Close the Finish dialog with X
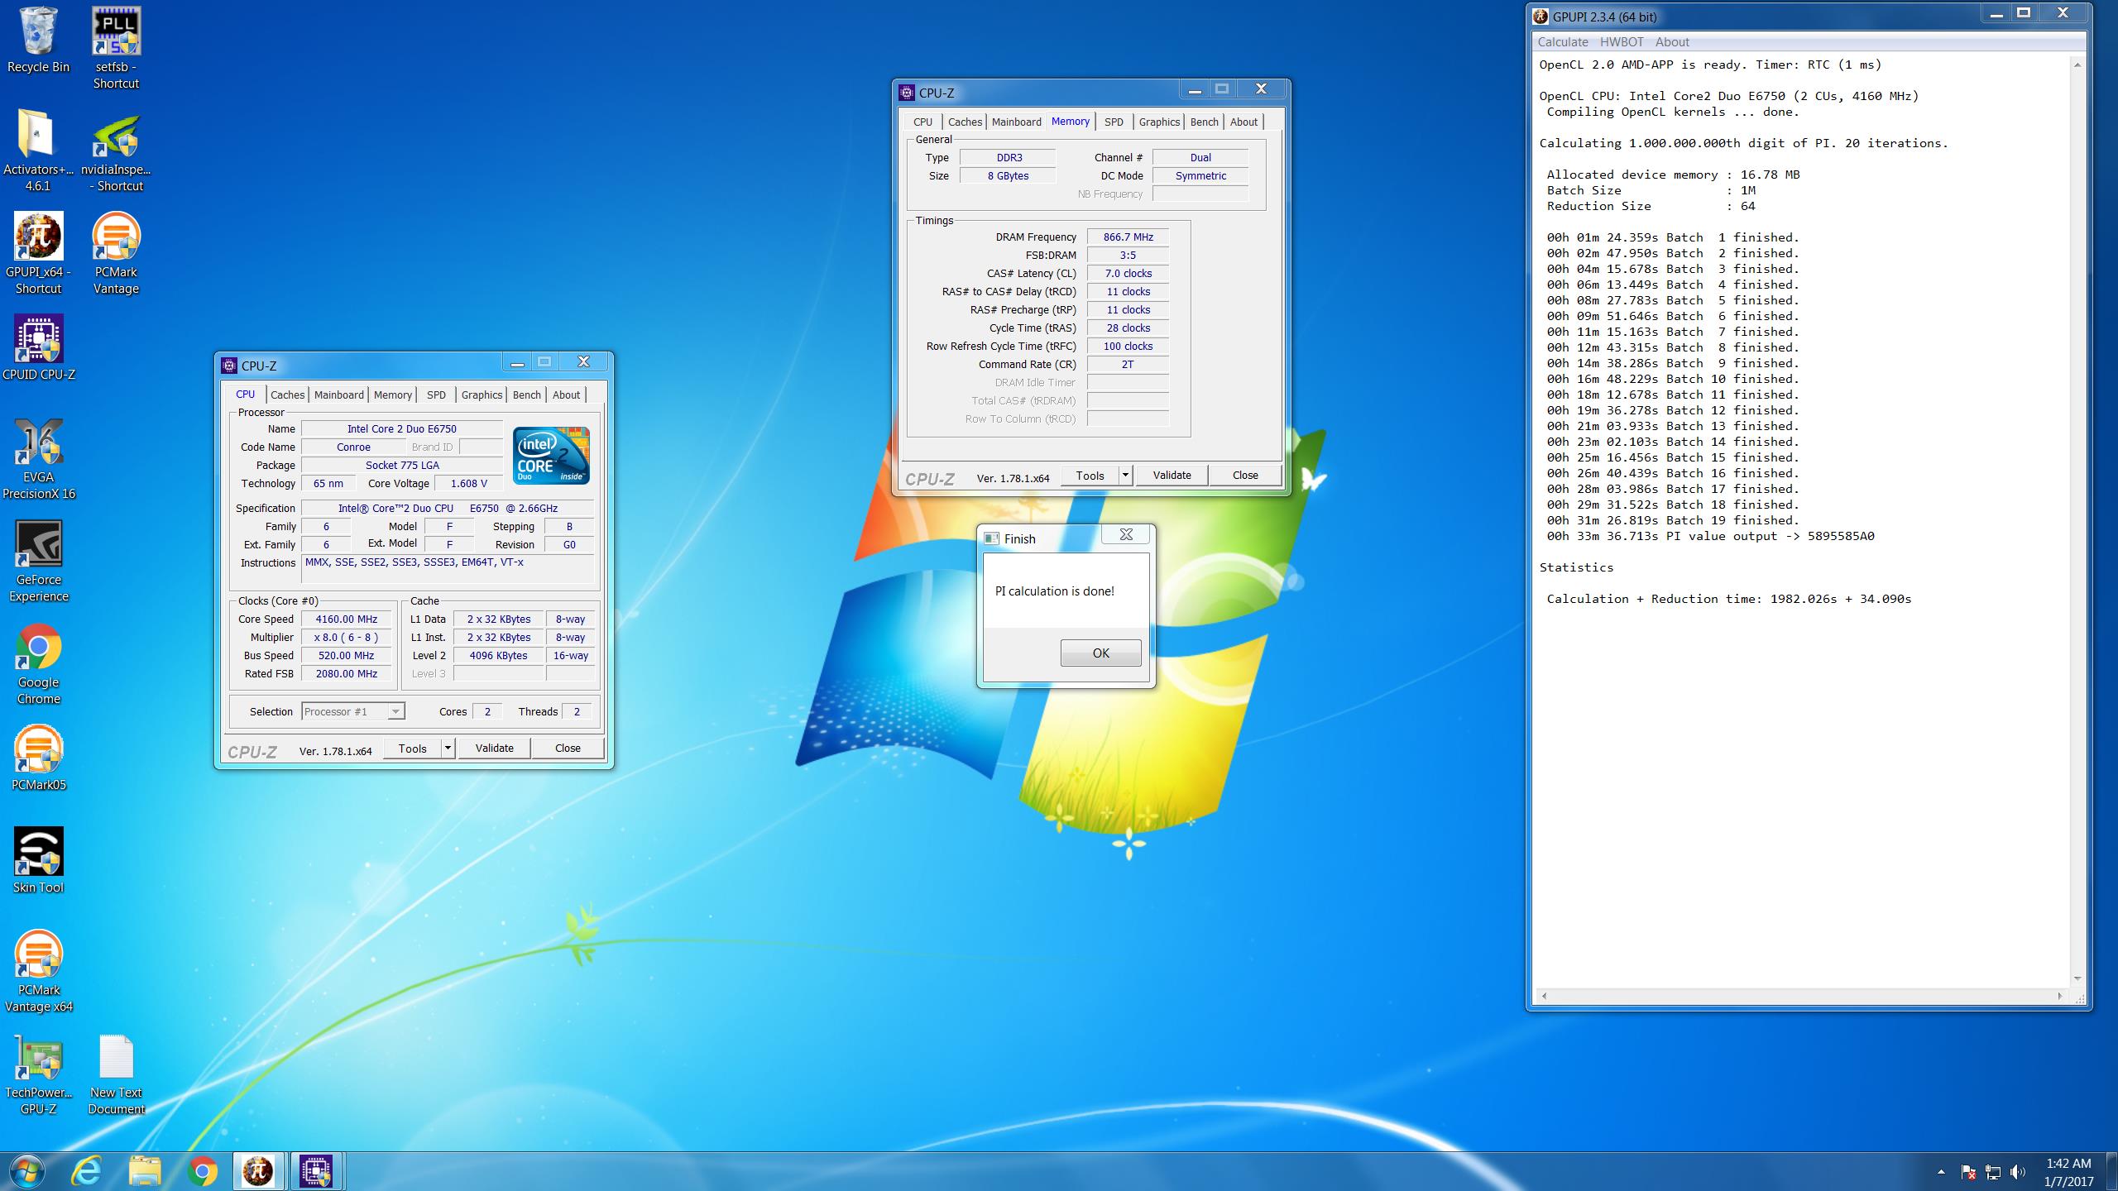Image resolution: width=2118 pixels, height=1191 pixels. pos(1126,534)
